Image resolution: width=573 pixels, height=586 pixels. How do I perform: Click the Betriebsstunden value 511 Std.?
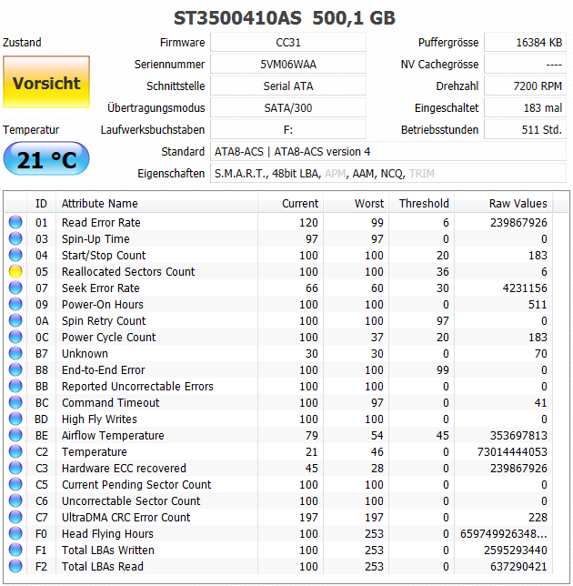pos(525,130)
